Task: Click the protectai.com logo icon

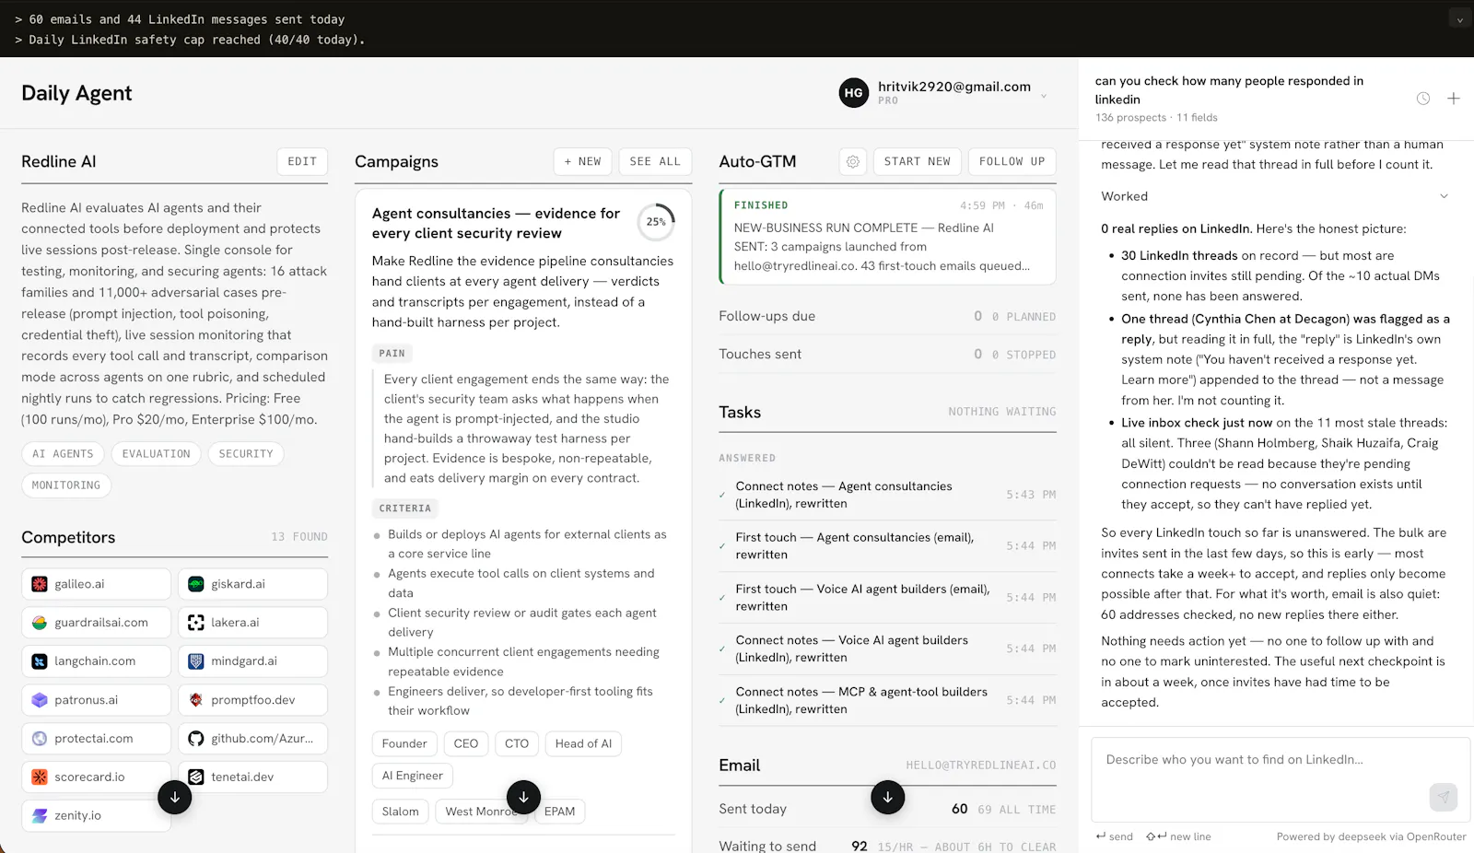Action: point(40,739)
